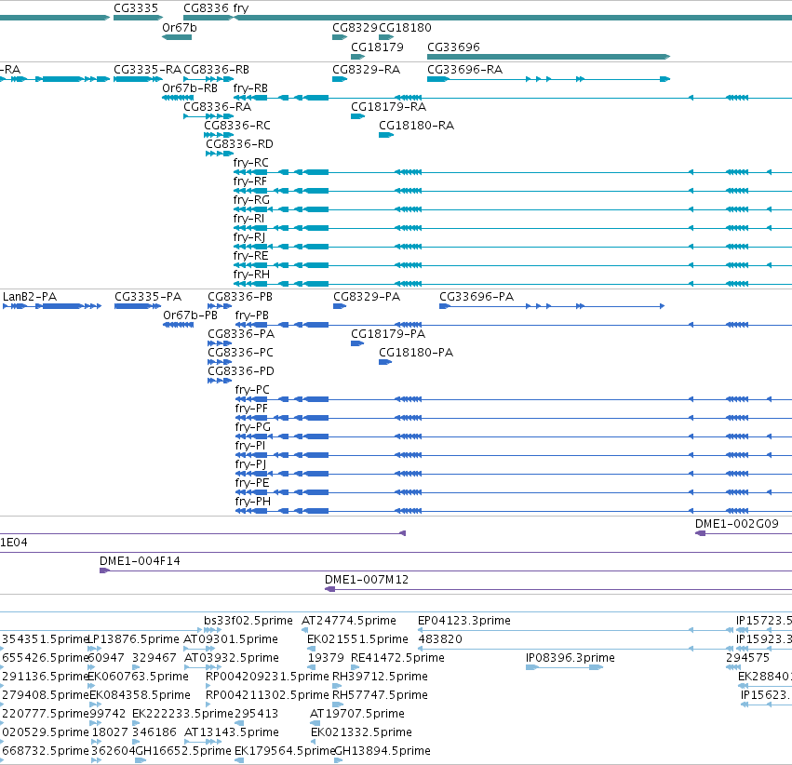Click the RH39712.5prime EST label
This screenshot has width=792, height=765.
380,677
